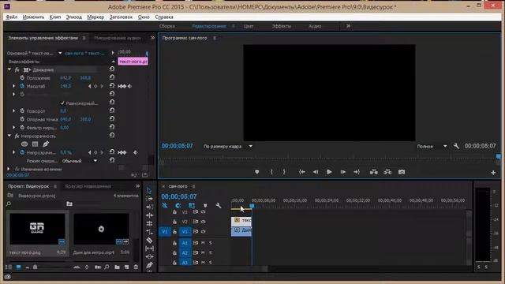This screenshot has width=505, height=284.
Task: Mark In point in Program monitor
Action: point(271,172)
